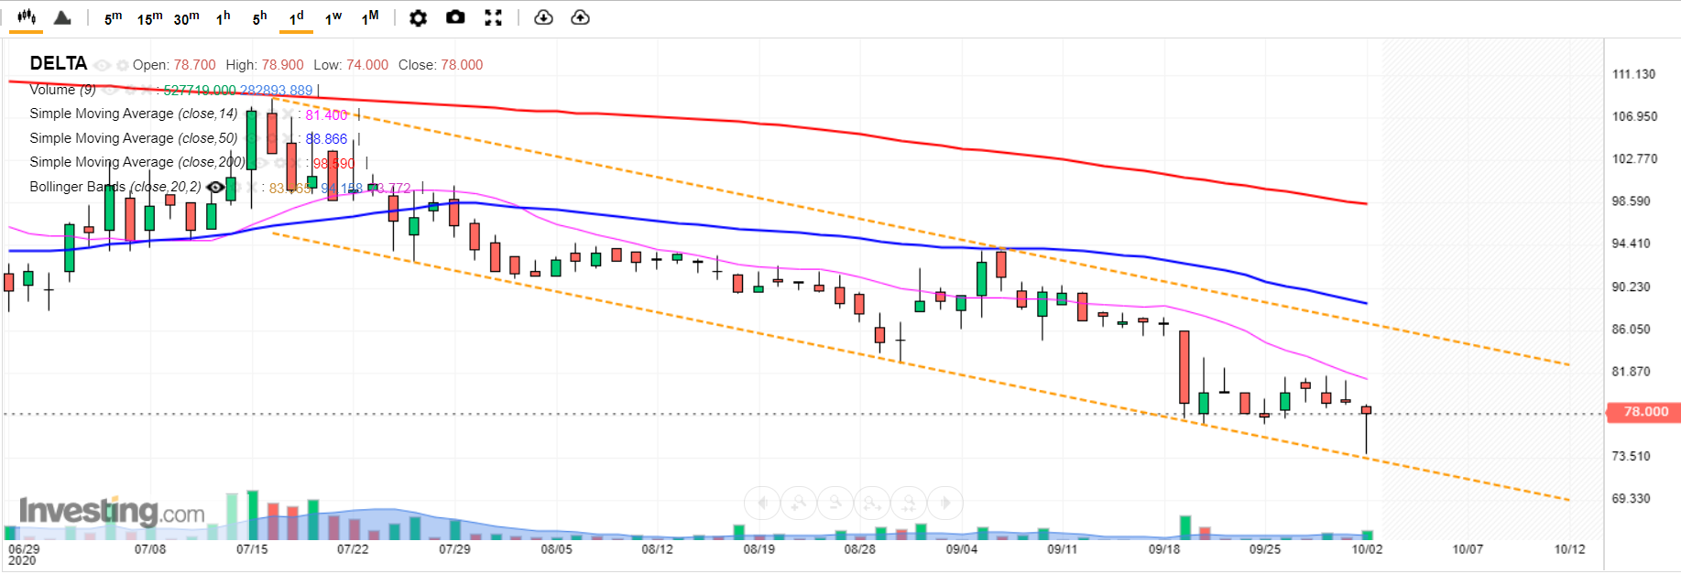Click the 94.410 price axis label
Image resolution: width=1681 pixels, height=574 pixels.
(1631, 244)
